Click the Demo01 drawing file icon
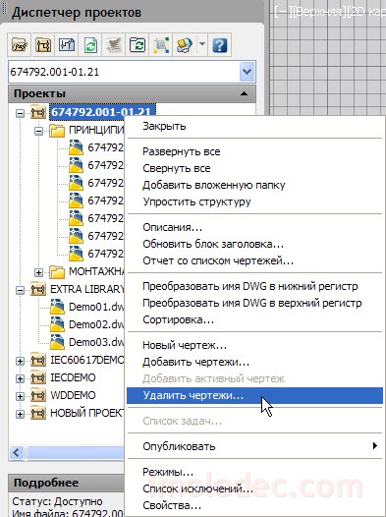The height and width of the screenshot is (517, 386). 57,307
